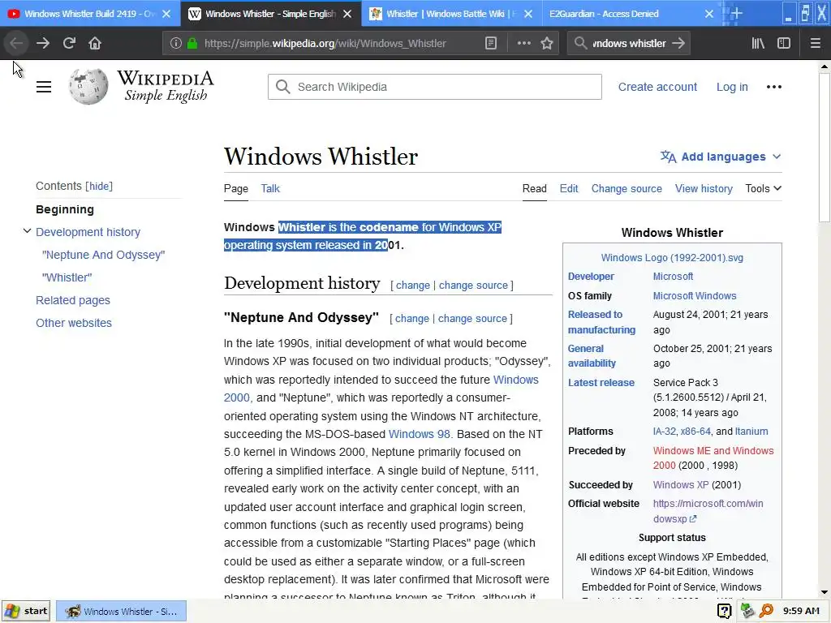Open Windows Logo (1992-2001).svg link

click(672, 258)
